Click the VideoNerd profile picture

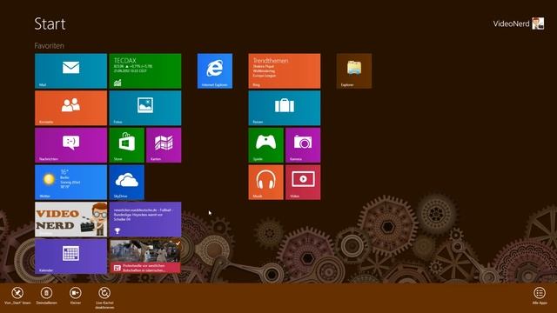point(538,23)
